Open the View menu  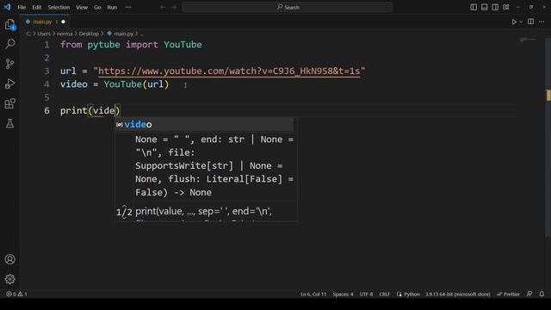(x=82, y=7)
